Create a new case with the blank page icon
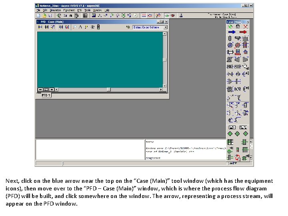This screenshot has height=216, width=288. coord(38,16)
